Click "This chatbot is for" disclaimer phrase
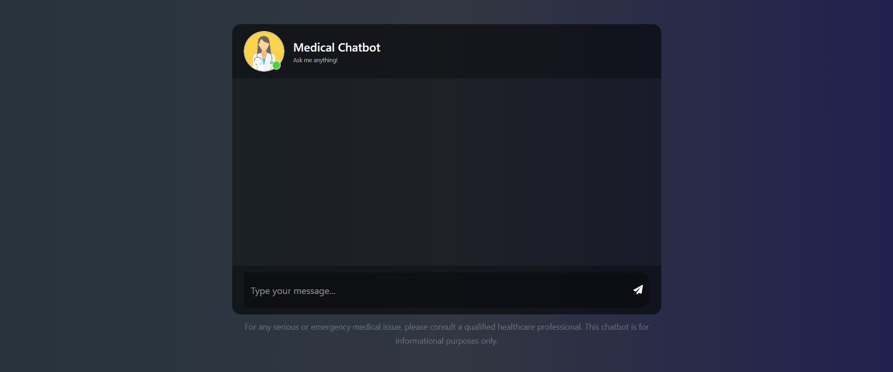The image size is (893, 372). click(617, 327)
